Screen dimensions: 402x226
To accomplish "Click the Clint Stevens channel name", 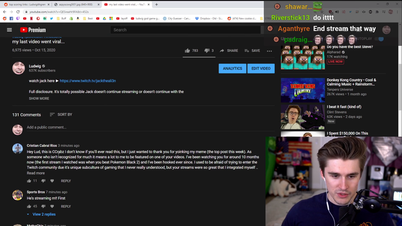I will (337, 112).
